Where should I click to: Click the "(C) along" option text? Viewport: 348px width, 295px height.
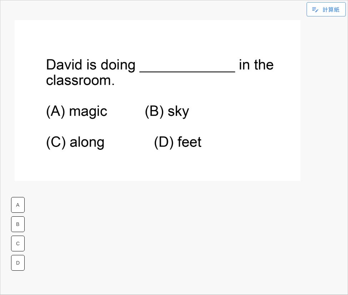click(75, 142)
